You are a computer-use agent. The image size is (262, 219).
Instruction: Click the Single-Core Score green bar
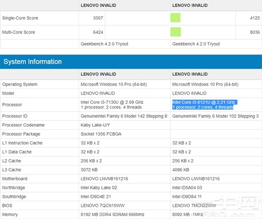click(x=175, y=18)
